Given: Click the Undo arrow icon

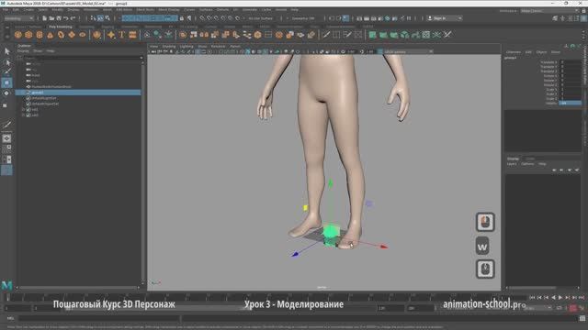Looking at the screenshot, I should (x=65, y=18).
